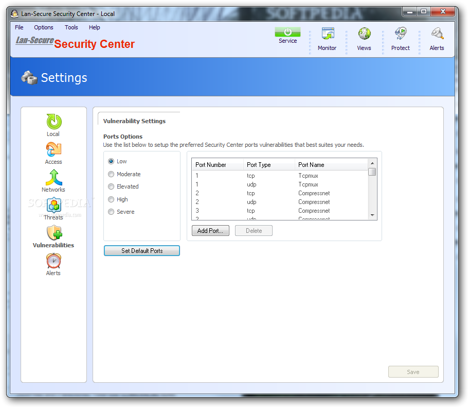469x408 pixels.
Task: Click the Save button
Action: [x=413, y=372]
